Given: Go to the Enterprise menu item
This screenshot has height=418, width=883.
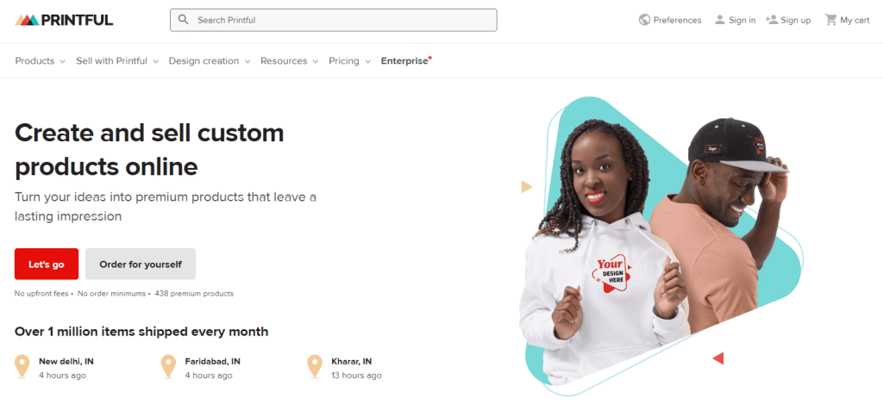Looking at the screenshot, I should 405,60.
